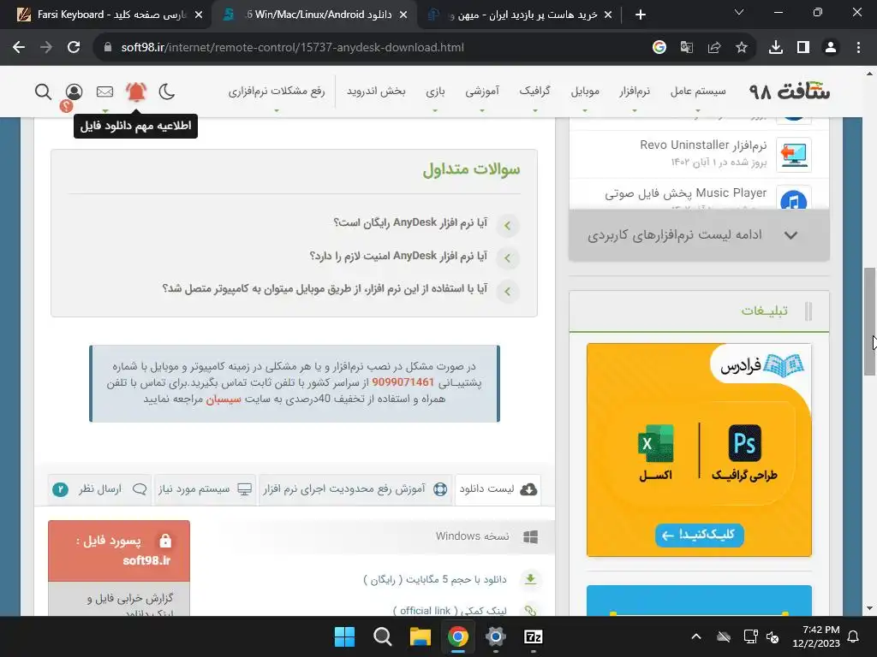This screenshot has width=877, height=657.
Task: Click the site search magnifier icon
Action: pyautogui.click(x=43, y=91)
